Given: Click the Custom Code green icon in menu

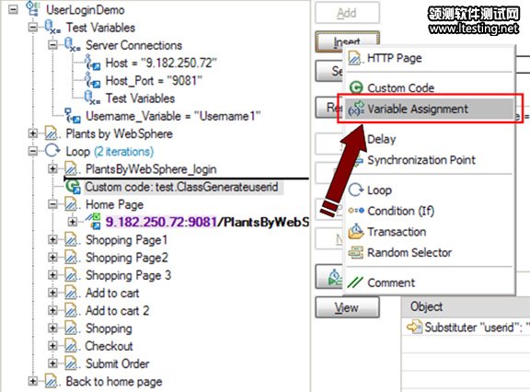Looking at the screenshot, I should [x=356, y=87].
